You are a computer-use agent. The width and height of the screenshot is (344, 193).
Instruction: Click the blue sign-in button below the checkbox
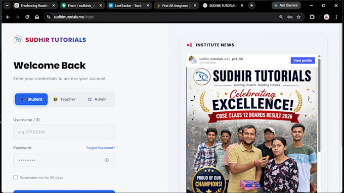(64, 191)
